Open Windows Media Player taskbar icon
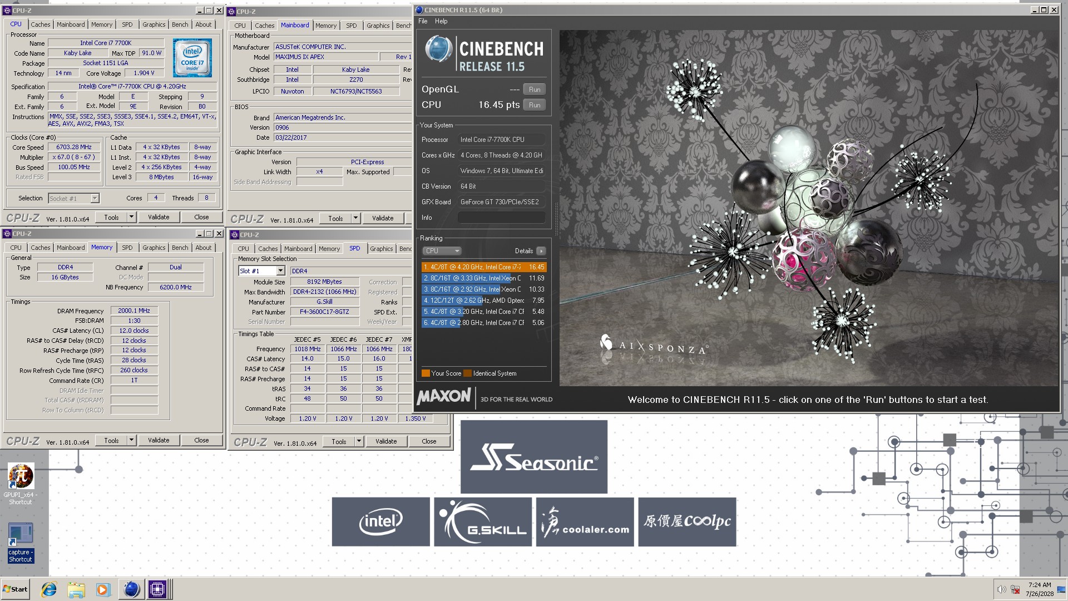Image resolution: width=1068 pixels, height=601 pixels. pyautogui.click(x=103, y=589)
